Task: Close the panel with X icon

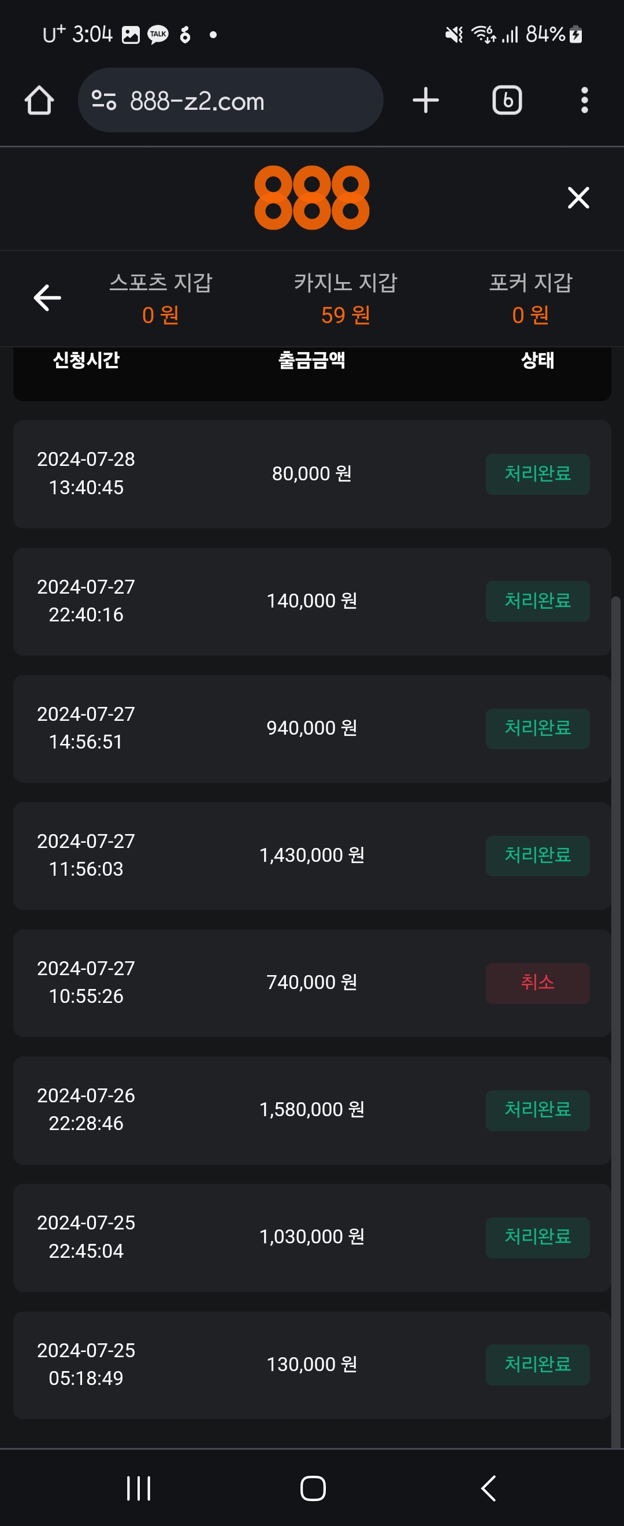Action: (x=578, y=197)
